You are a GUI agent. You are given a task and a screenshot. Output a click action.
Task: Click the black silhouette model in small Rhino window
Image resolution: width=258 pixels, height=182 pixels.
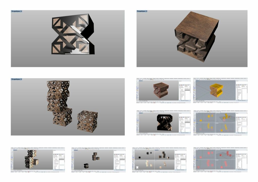(165, 122)
